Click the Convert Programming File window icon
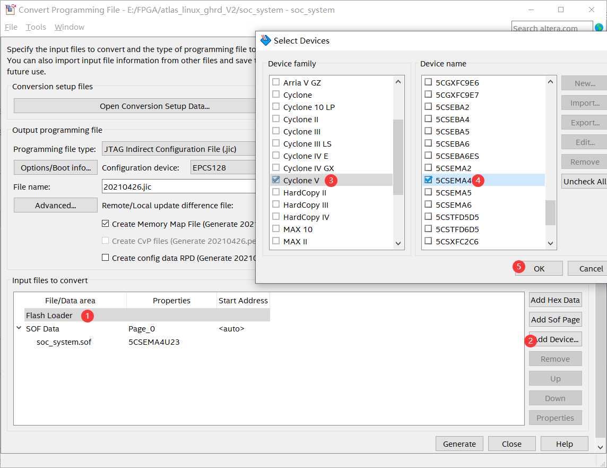Viewport: 607px width, 468px height. 11,10
